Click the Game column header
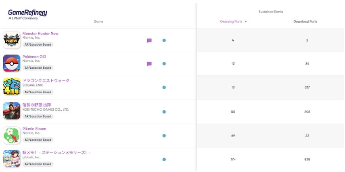Image resolution: width=345 pixels, height=172 pixels. pos(98,21)
